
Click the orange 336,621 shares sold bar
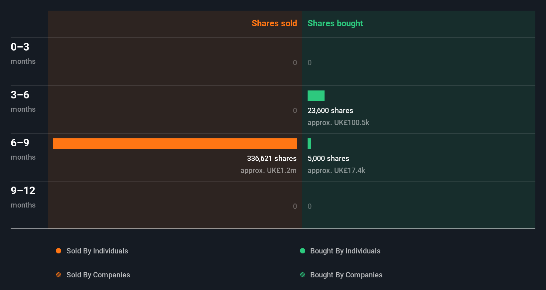[x=175, y=144]
